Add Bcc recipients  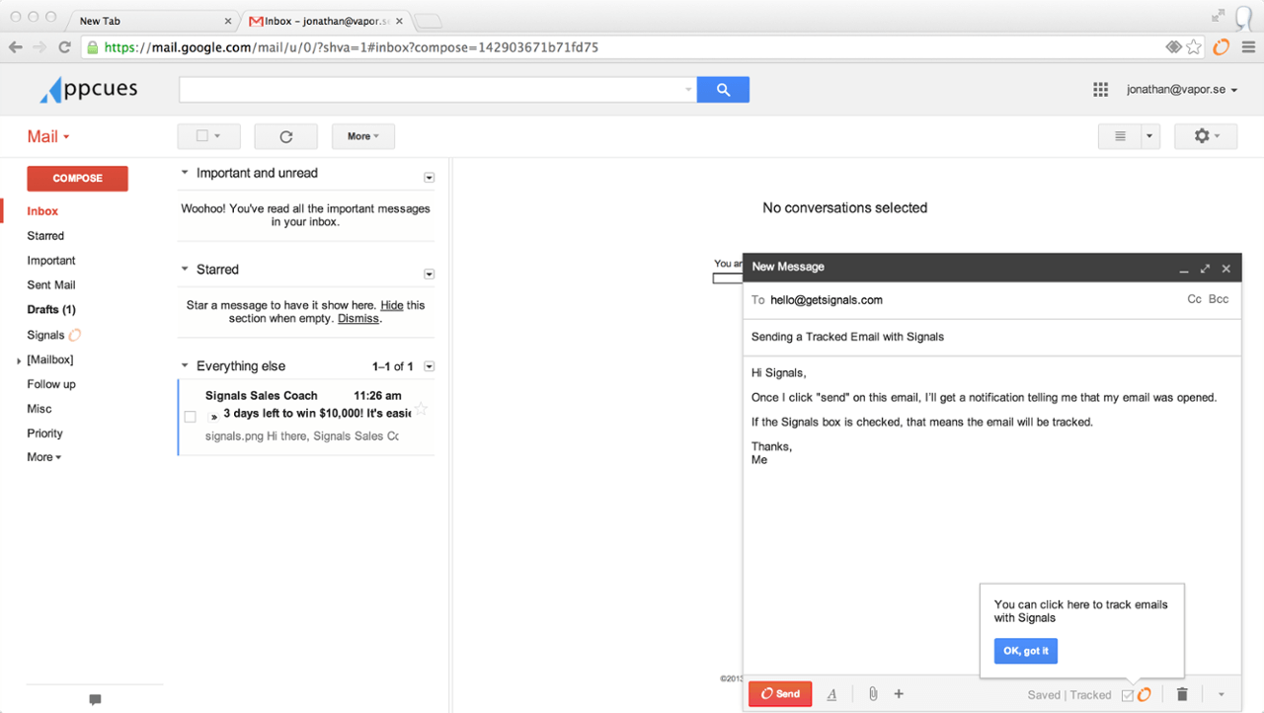pyautogui.click(x=1219, y=299)
